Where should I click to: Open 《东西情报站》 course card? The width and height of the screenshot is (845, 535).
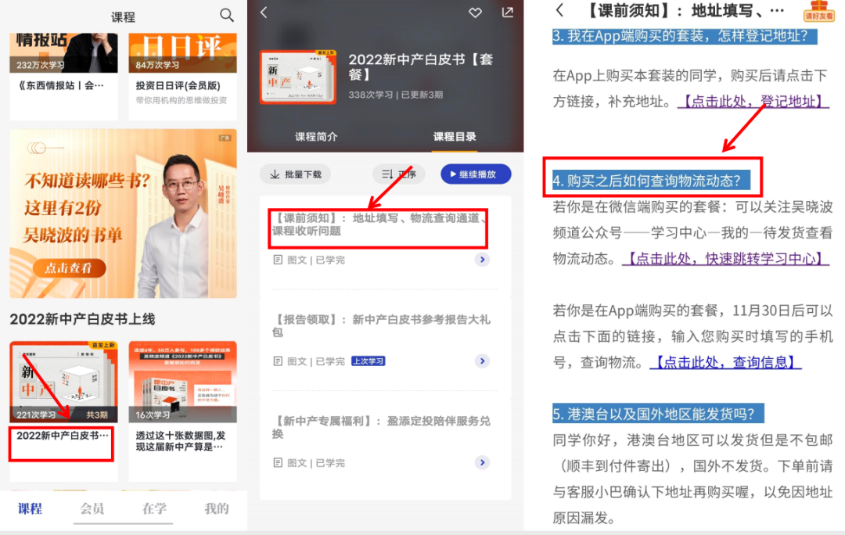(x=63, y=76)
